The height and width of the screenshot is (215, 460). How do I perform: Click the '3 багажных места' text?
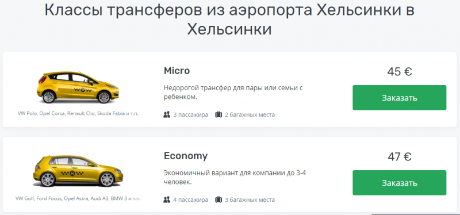250,200
